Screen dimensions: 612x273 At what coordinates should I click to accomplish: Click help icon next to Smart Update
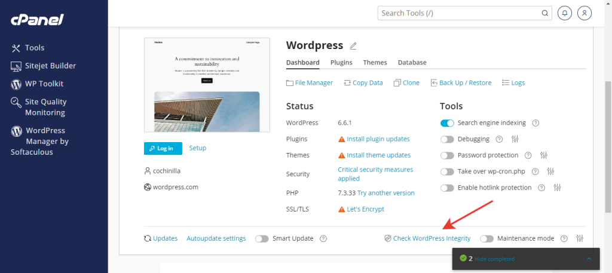[323, 238]
